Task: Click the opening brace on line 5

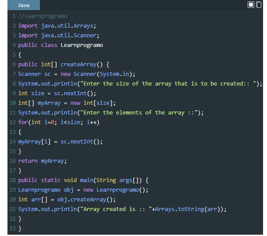Action: pos(20,55)
